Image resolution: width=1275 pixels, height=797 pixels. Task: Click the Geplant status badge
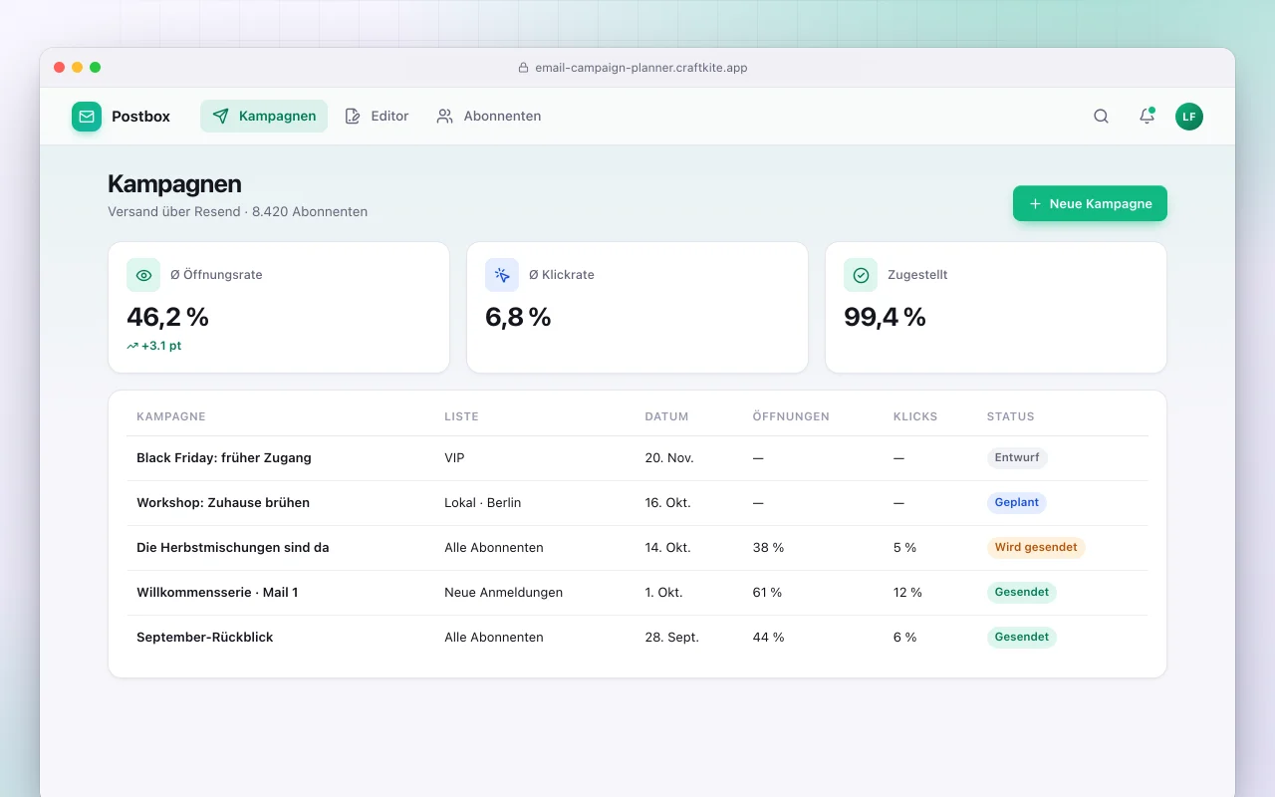[x=1017, y=503]
